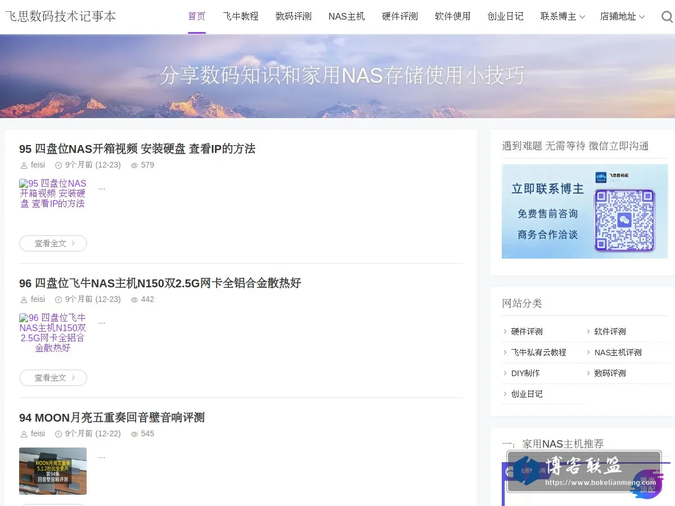Screen dimensions: 675x506
Task: Click author icon on post 96
Action: pyautogui.click(x=24, y=300)
